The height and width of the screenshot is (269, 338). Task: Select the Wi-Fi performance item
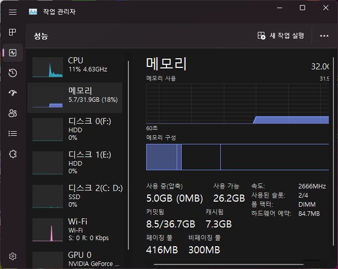[75, 229]
